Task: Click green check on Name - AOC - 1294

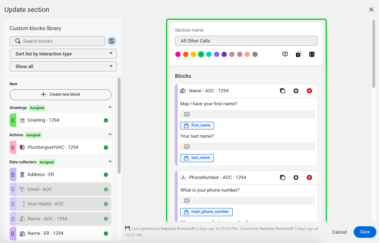Action: [106, 219]
